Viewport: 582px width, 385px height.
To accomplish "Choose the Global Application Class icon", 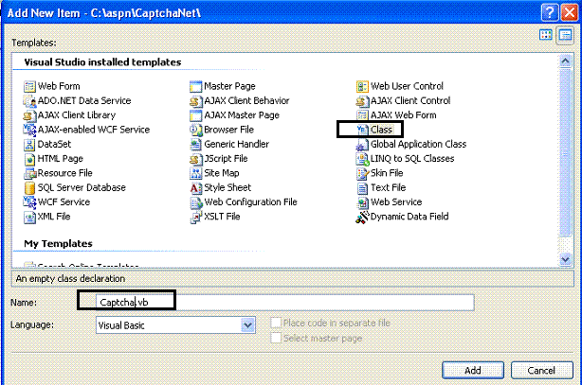I will click(362, 144).
